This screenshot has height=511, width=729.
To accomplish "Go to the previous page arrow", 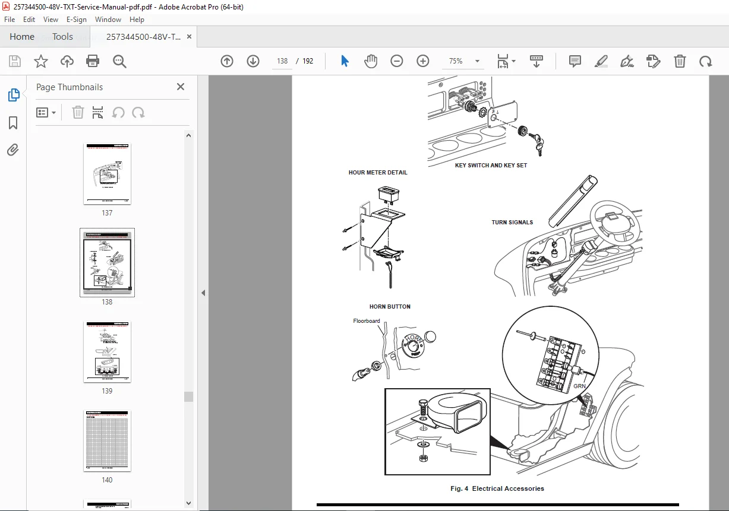I will [x=227, y=61].
